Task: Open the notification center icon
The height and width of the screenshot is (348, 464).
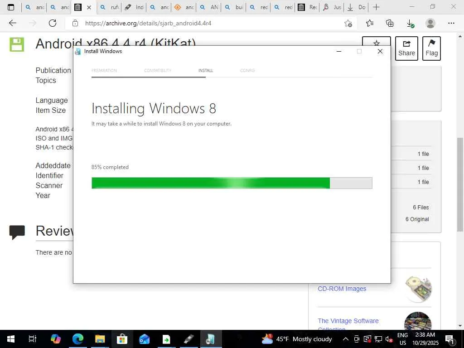Action: 449,339
